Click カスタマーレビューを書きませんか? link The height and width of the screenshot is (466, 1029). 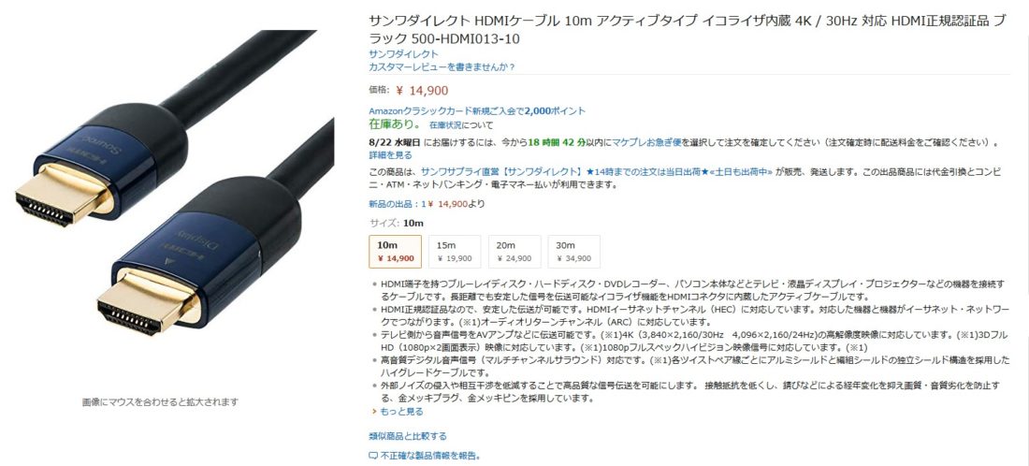click(x=442, y=67)
